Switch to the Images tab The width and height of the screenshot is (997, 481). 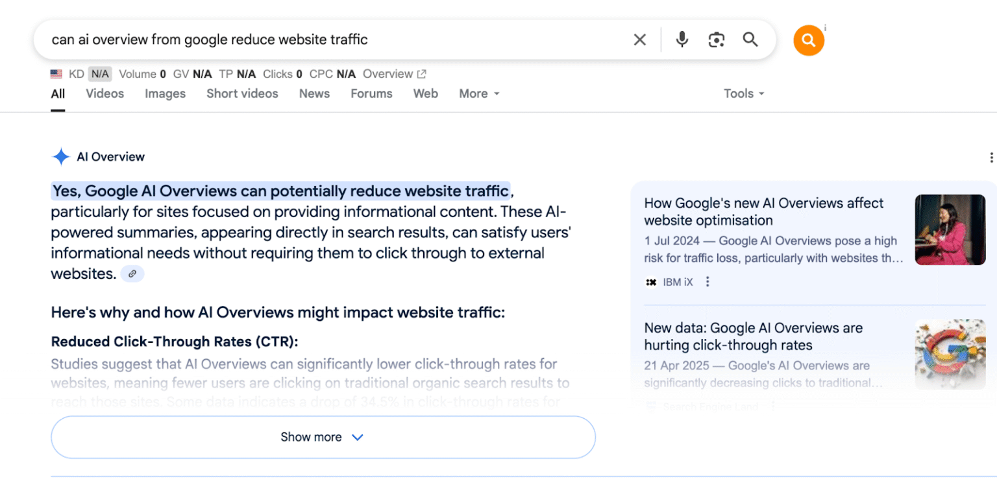coord(165,93)
